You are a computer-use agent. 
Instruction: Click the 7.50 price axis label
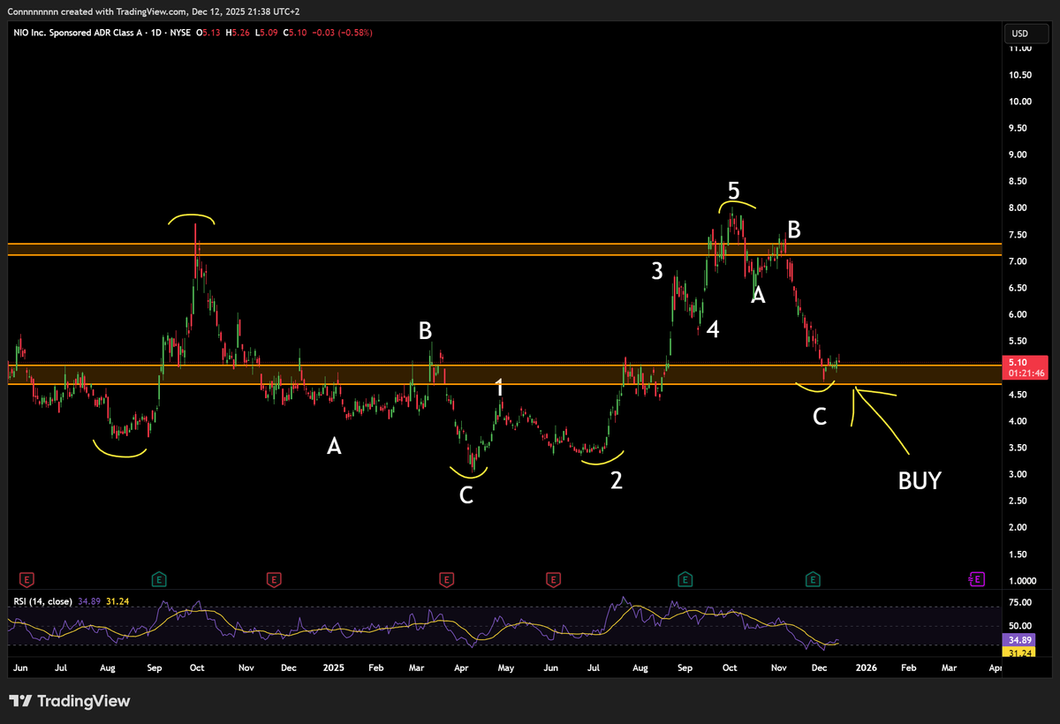click(1018, 235)
